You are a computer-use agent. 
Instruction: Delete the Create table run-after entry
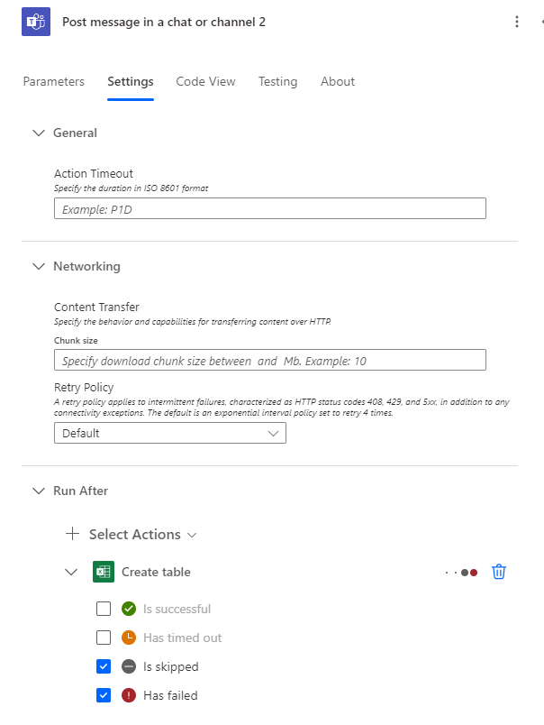[499, 572]
